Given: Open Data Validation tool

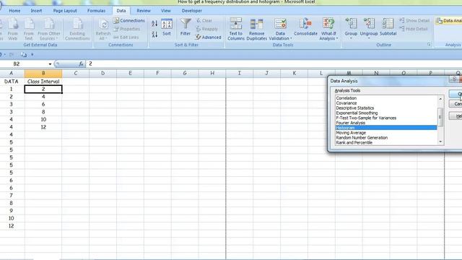Looking at the screenshot, I should coord(280,29).
